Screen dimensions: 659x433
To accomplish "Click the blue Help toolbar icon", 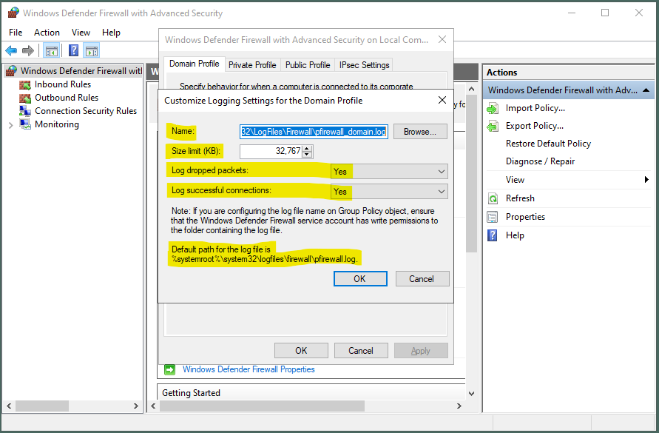I will point(73,50).
